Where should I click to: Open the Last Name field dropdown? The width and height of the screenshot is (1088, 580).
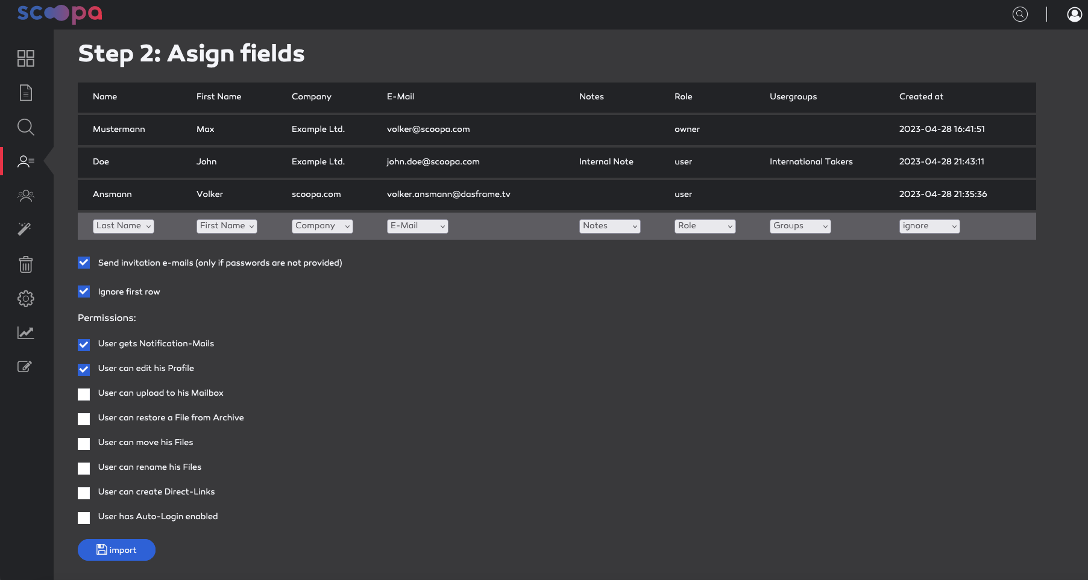click(x=124, y=226)
